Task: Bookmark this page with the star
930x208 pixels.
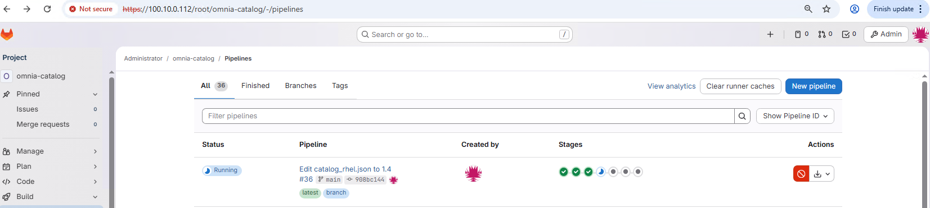Action: pyautogui.click(x=826, y=9)
